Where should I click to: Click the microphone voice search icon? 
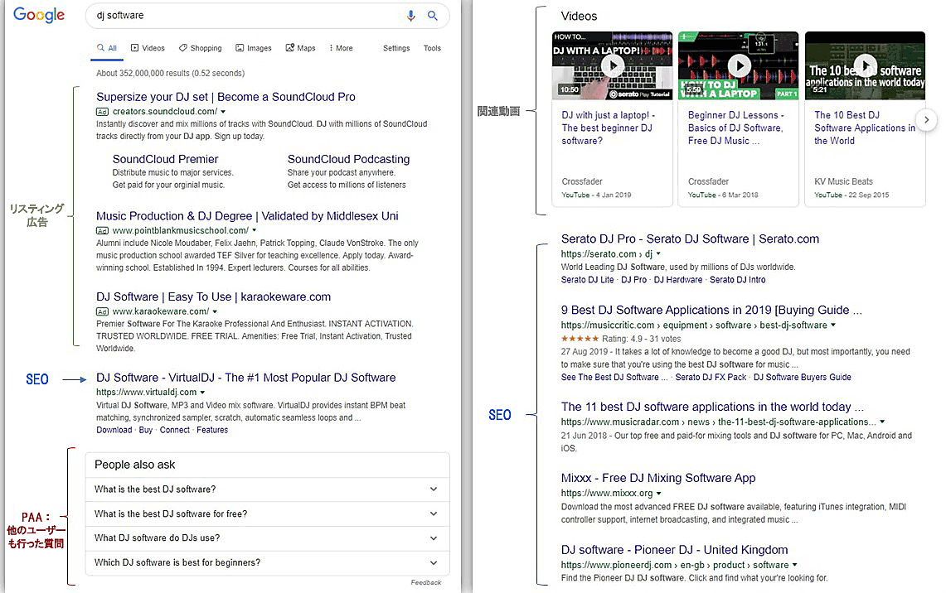(410, 16)
